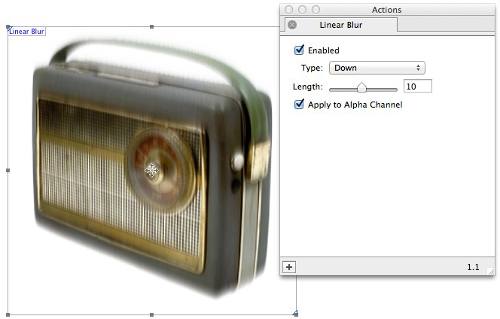Zoom the Actions window

[x=316, y=10]
